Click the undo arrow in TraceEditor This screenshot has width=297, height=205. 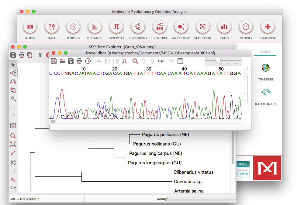tap(99, 61)
